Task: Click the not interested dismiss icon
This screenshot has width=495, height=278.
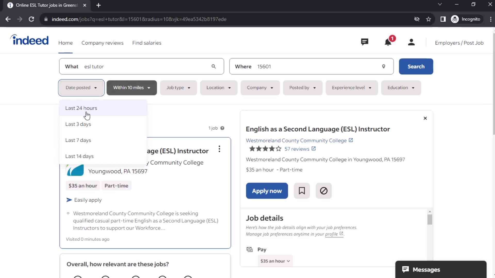Action: (x=324, y=191)
